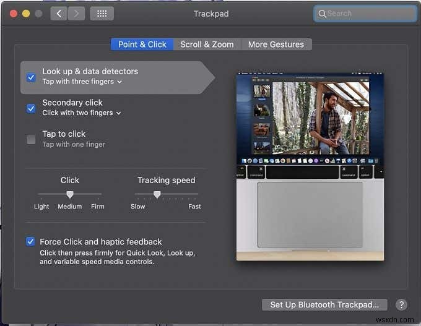Click Set Up Bluetooth Trackpad button
Viewport: 421px width, 326px height.
point(324,304)
